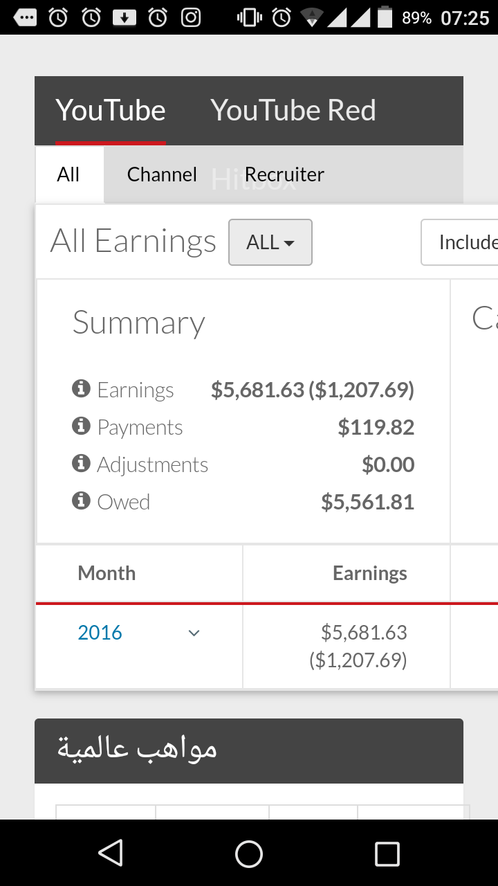Click the Month column header

[x=107, y=573]
